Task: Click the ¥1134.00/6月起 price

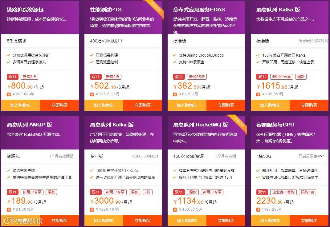Action: [x=195, y=201]
